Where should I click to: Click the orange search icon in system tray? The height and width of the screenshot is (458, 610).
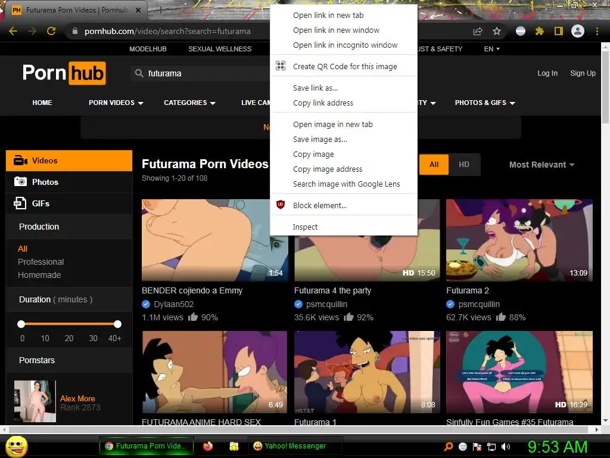449,446
